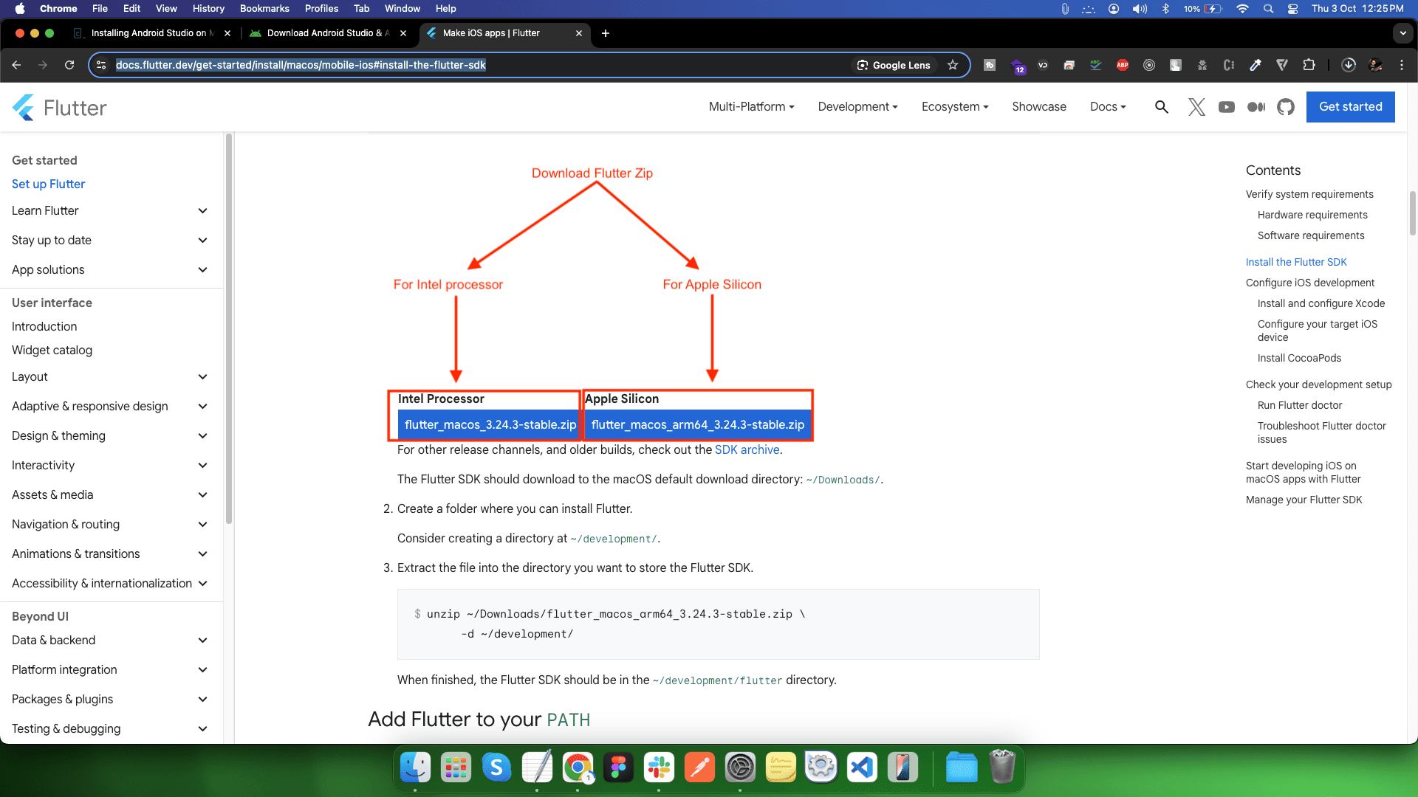Launch Visual Studio Code from dock
Viewport: 1418px width, 797px height.
coord(862,767)
